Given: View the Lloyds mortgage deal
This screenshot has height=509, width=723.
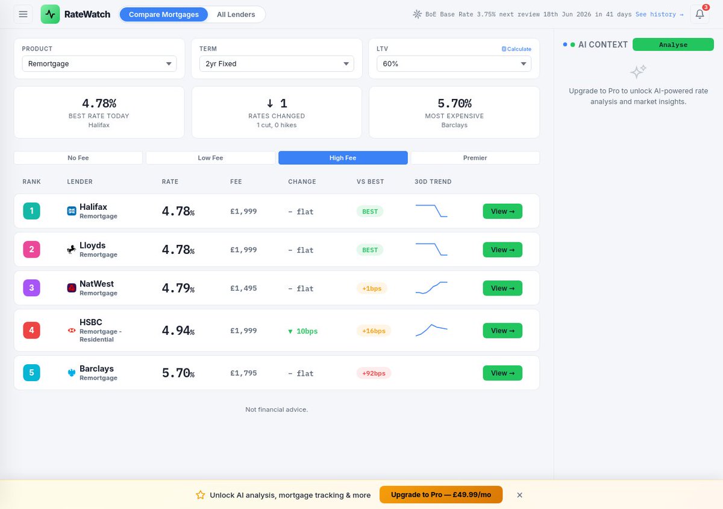Looking at the screenshot, I should coord(502,250).
